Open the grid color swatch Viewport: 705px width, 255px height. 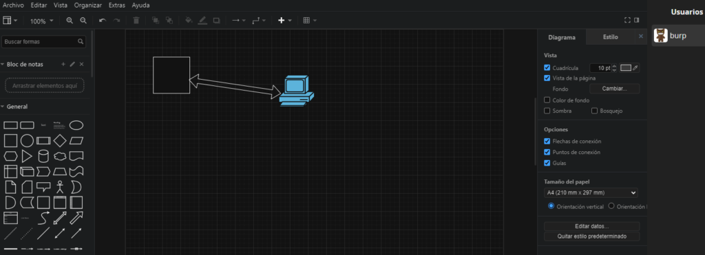pyautogui.click(x=625, y=68)
